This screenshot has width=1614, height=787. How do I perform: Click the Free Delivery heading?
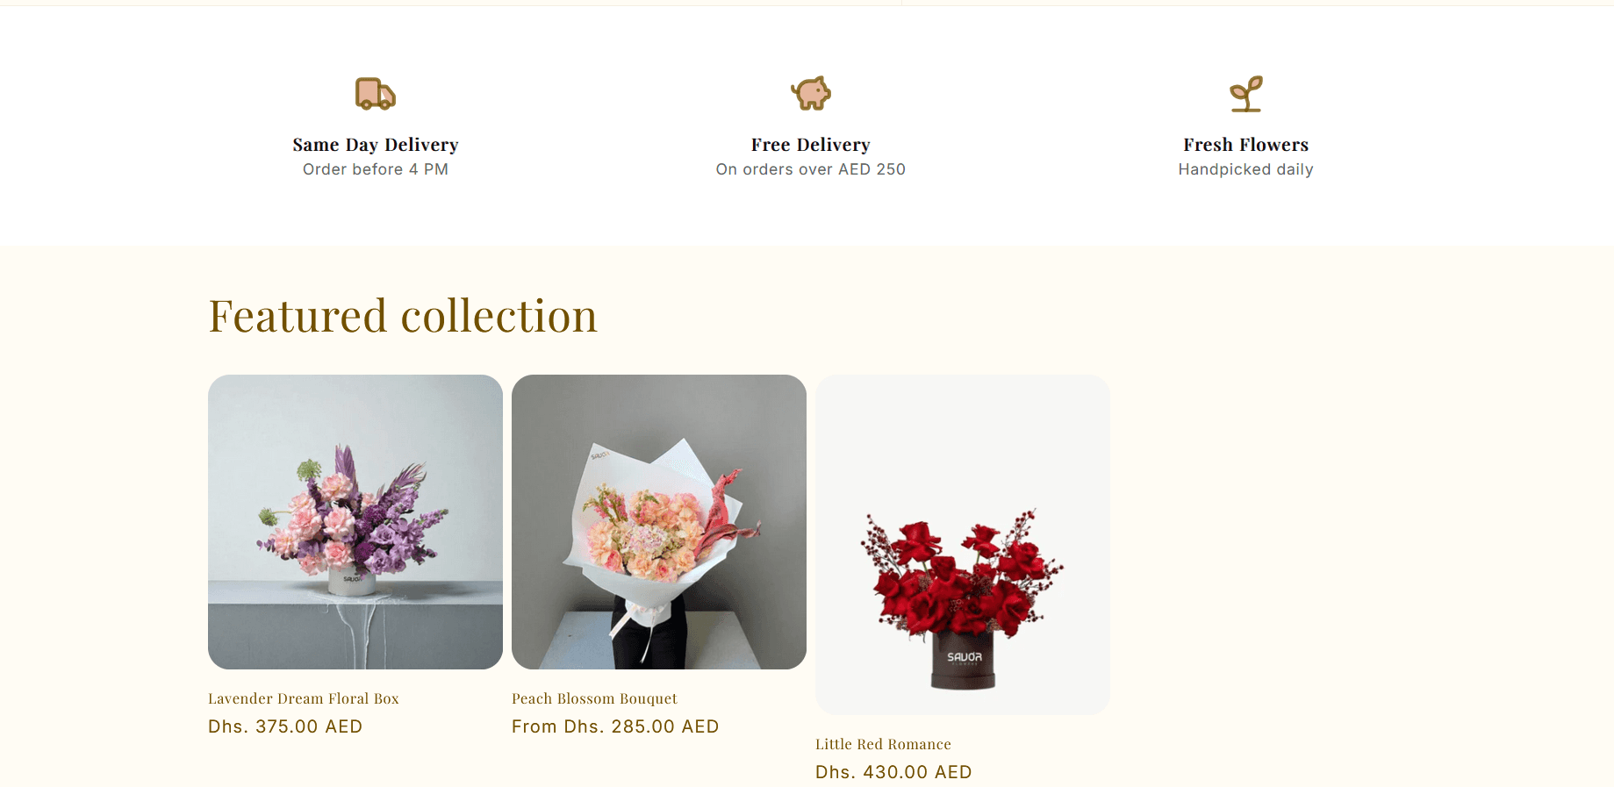pos(811,145)
